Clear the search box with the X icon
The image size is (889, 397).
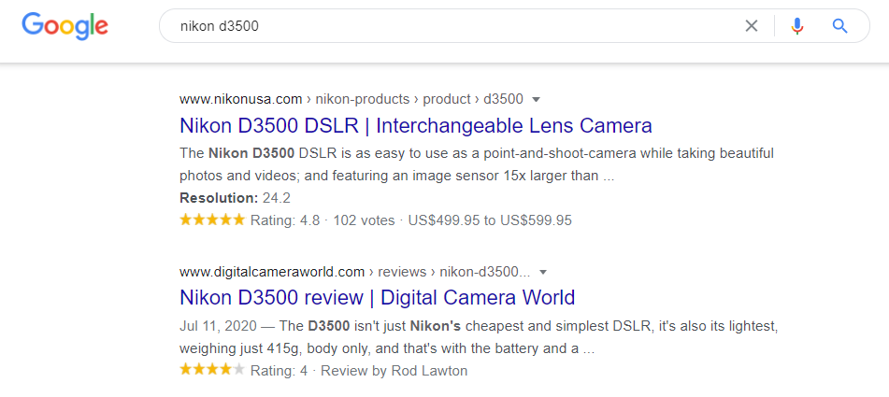[752, 26]
